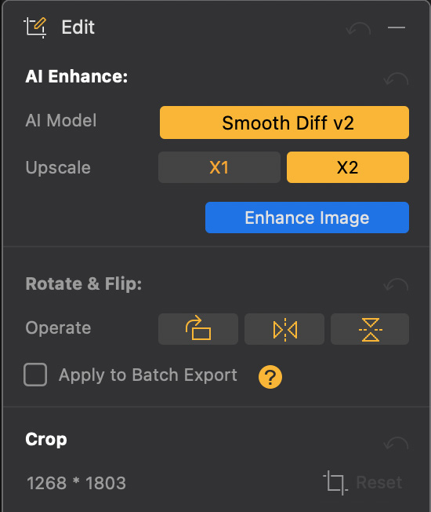Click the crop tool icon beside Reset

pyautogui.click(x=335, y=482)
